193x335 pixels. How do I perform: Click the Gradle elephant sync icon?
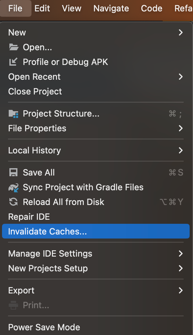pyautogui.click(x=13, y=187)
